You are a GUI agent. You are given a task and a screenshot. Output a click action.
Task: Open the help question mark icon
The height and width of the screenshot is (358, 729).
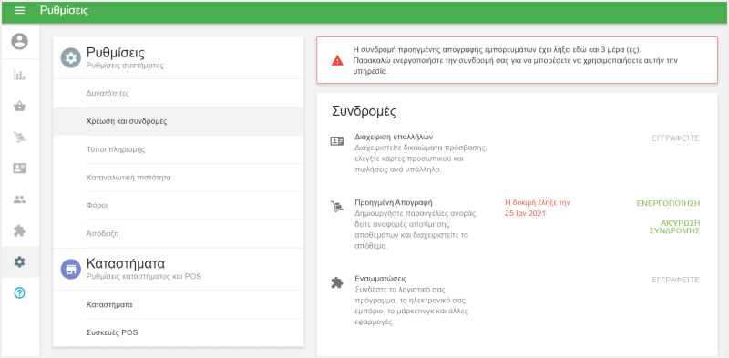point(19,293)
